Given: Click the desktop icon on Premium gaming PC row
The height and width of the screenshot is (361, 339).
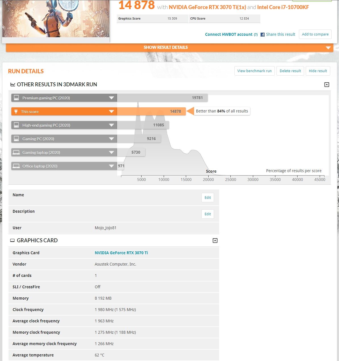Looking at the screenshot, I should 16,98.
